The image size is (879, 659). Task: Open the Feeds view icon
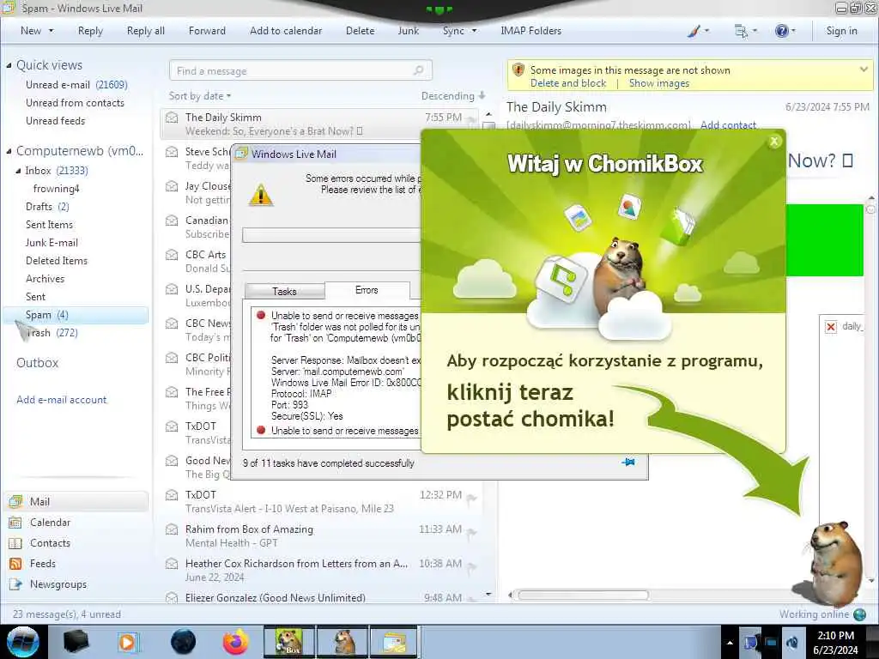pos(15,564)
